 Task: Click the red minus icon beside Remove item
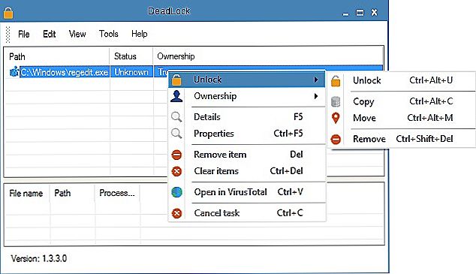click(x=176, y=155)
